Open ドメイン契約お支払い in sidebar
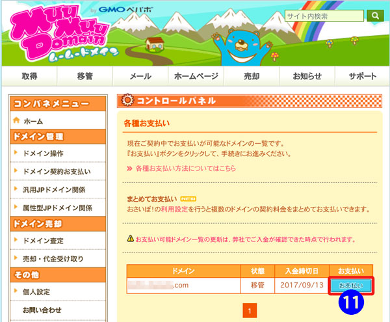 pos(57,172)
